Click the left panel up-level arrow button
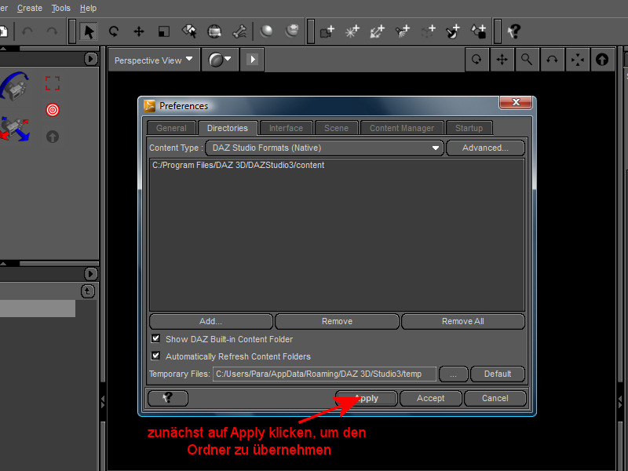Image resolution: width=628 pixels, height=471 pixels. (88, 291)
